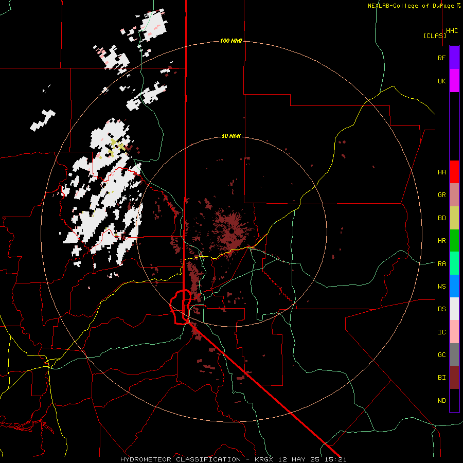The width and height of the screenshot is (463, 463).
Task: Click the UK magenta legend color block
Action: click(454, 80)
